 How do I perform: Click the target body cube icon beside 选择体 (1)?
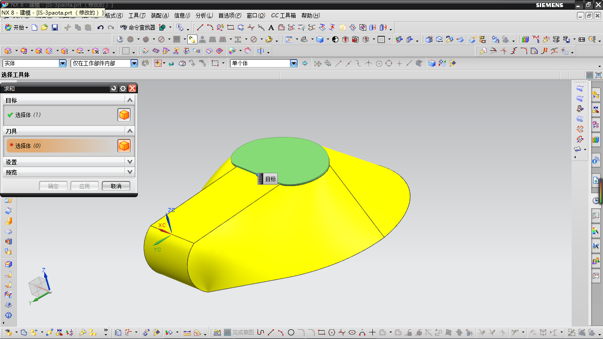tap(124, 115)
